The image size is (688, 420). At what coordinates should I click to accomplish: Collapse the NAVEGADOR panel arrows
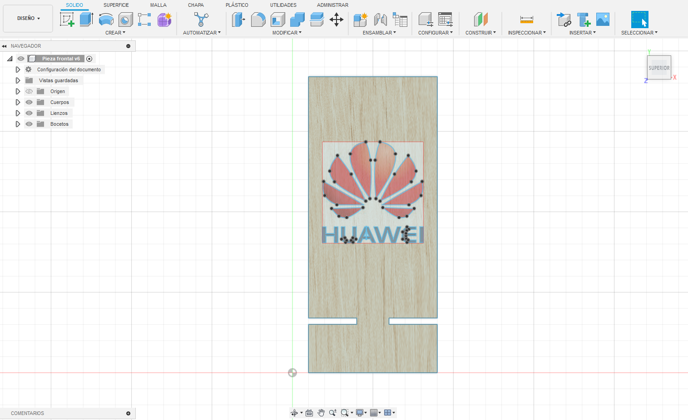click(4, 46)
